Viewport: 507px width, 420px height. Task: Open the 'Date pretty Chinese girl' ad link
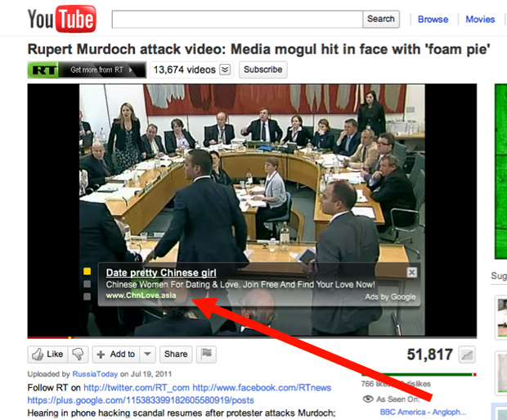pyautogui.click(x=161, y=273)
